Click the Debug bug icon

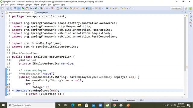(x=31, y=8)
